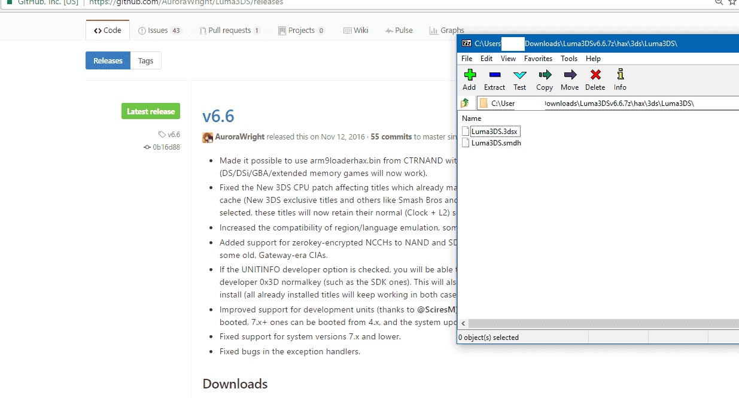Screen dimensions: 739x398
Task: Select the Luma3DS.3dsx file name
Action: 495,131
